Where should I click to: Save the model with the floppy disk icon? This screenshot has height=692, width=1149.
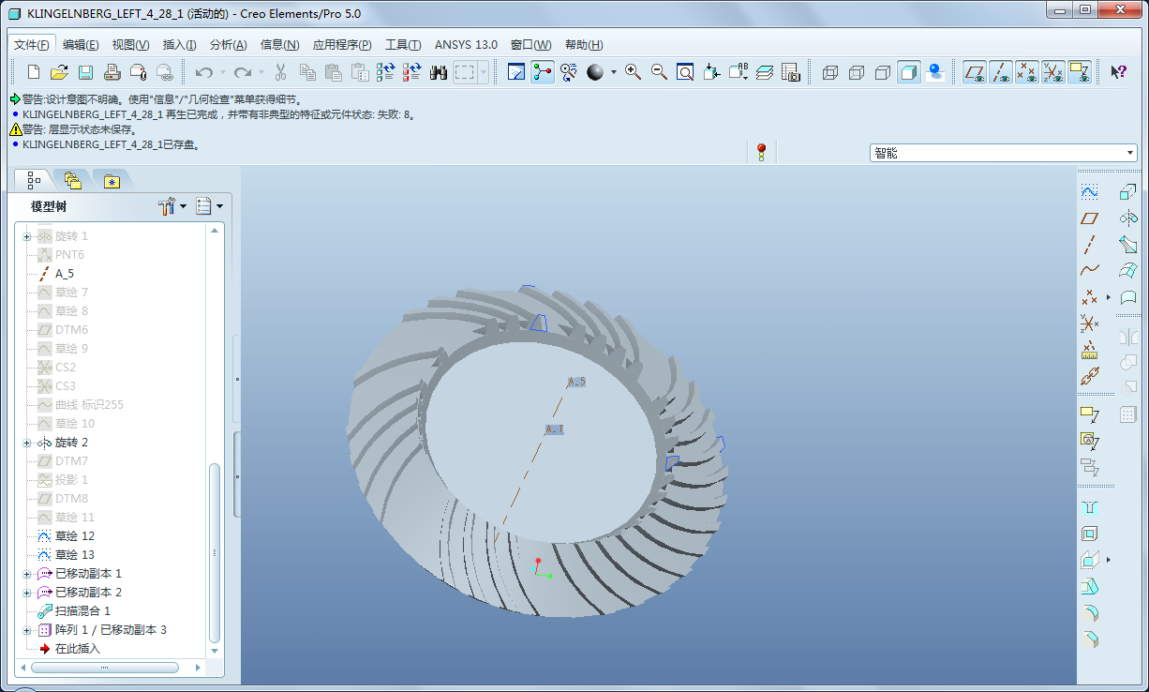pos(85,72)
